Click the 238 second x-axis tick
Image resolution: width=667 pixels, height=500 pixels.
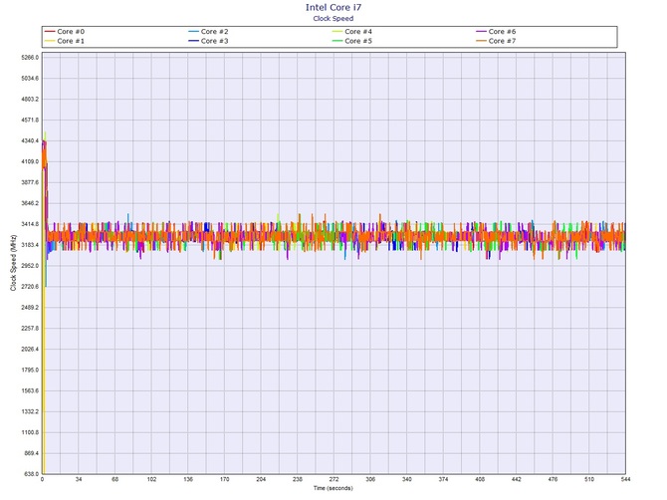(x=298, y=479)
